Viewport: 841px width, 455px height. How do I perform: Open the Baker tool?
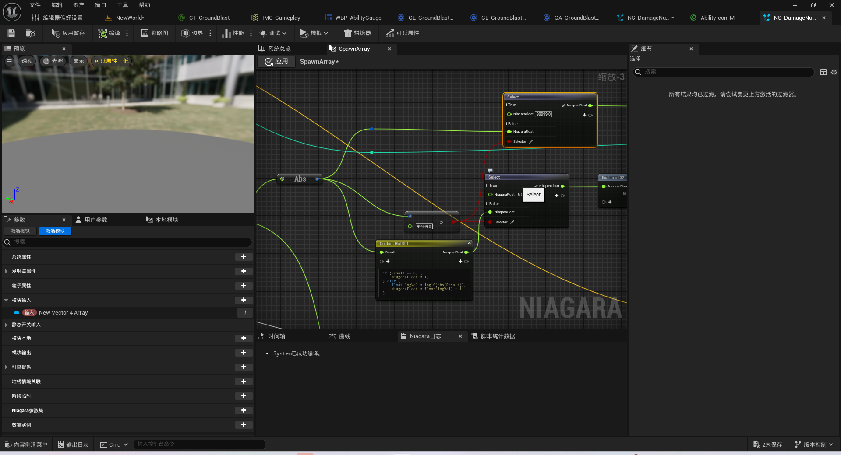357,33
